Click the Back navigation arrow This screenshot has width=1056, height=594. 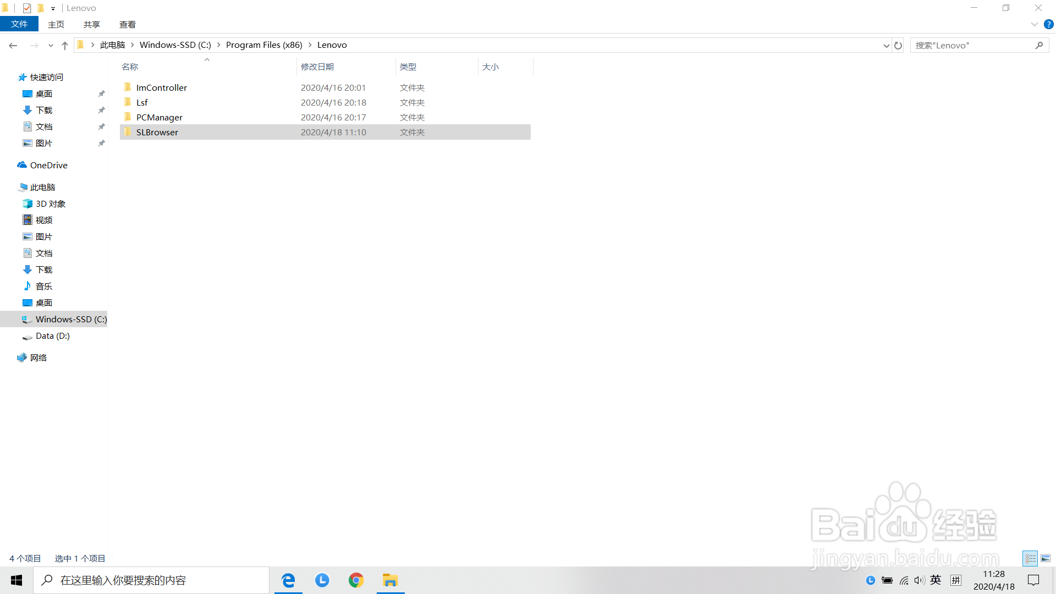pyautogui.click(x=13, y=46)
